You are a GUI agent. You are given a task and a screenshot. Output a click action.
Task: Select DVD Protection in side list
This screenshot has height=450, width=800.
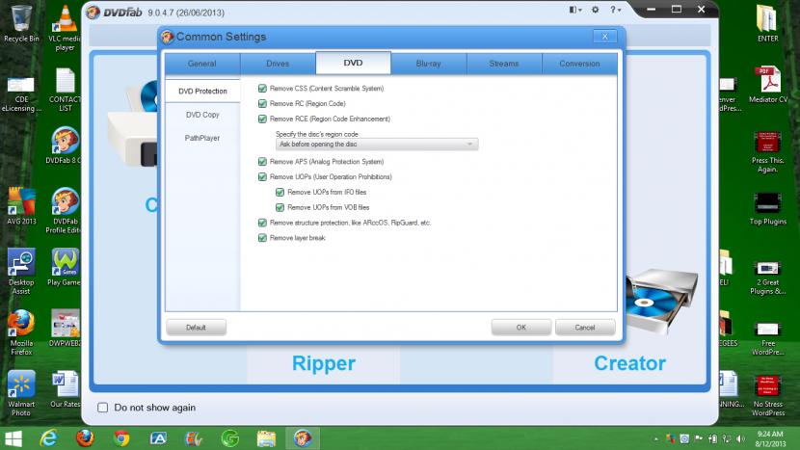[202, 92]
